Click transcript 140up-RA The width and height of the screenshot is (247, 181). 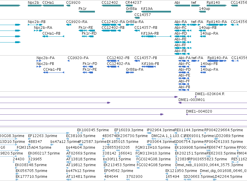(203, 36)
